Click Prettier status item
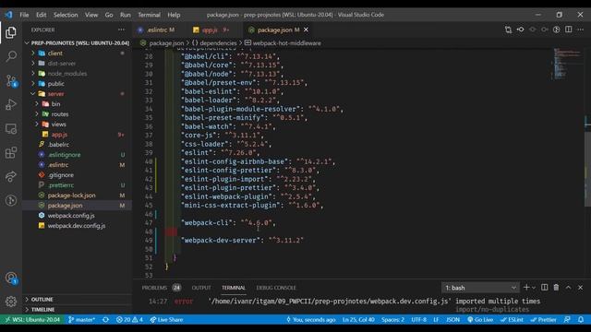The image size is (591, 332). (x=543, y=320)
